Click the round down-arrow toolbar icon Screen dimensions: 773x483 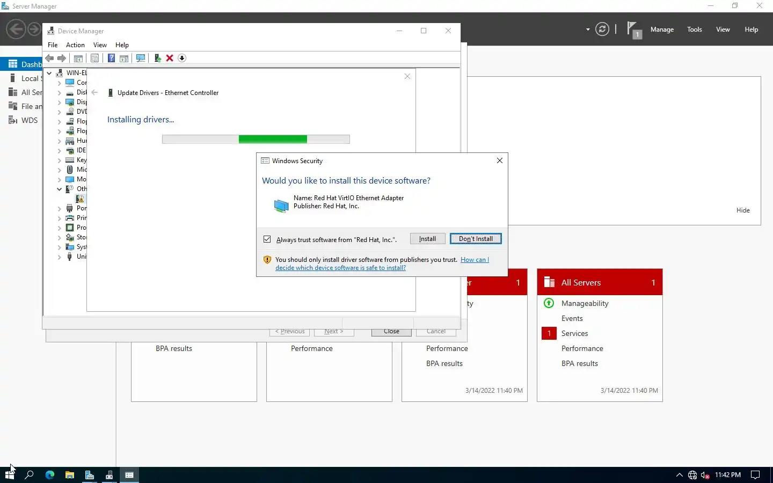[182, 58]
